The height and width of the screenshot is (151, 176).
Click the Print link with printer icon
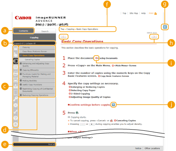(x=153, y=13)
